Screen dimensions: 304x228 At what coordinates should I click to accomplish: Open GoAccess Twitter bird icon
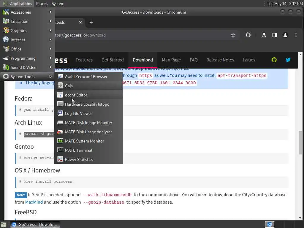(x=288, y=60)
